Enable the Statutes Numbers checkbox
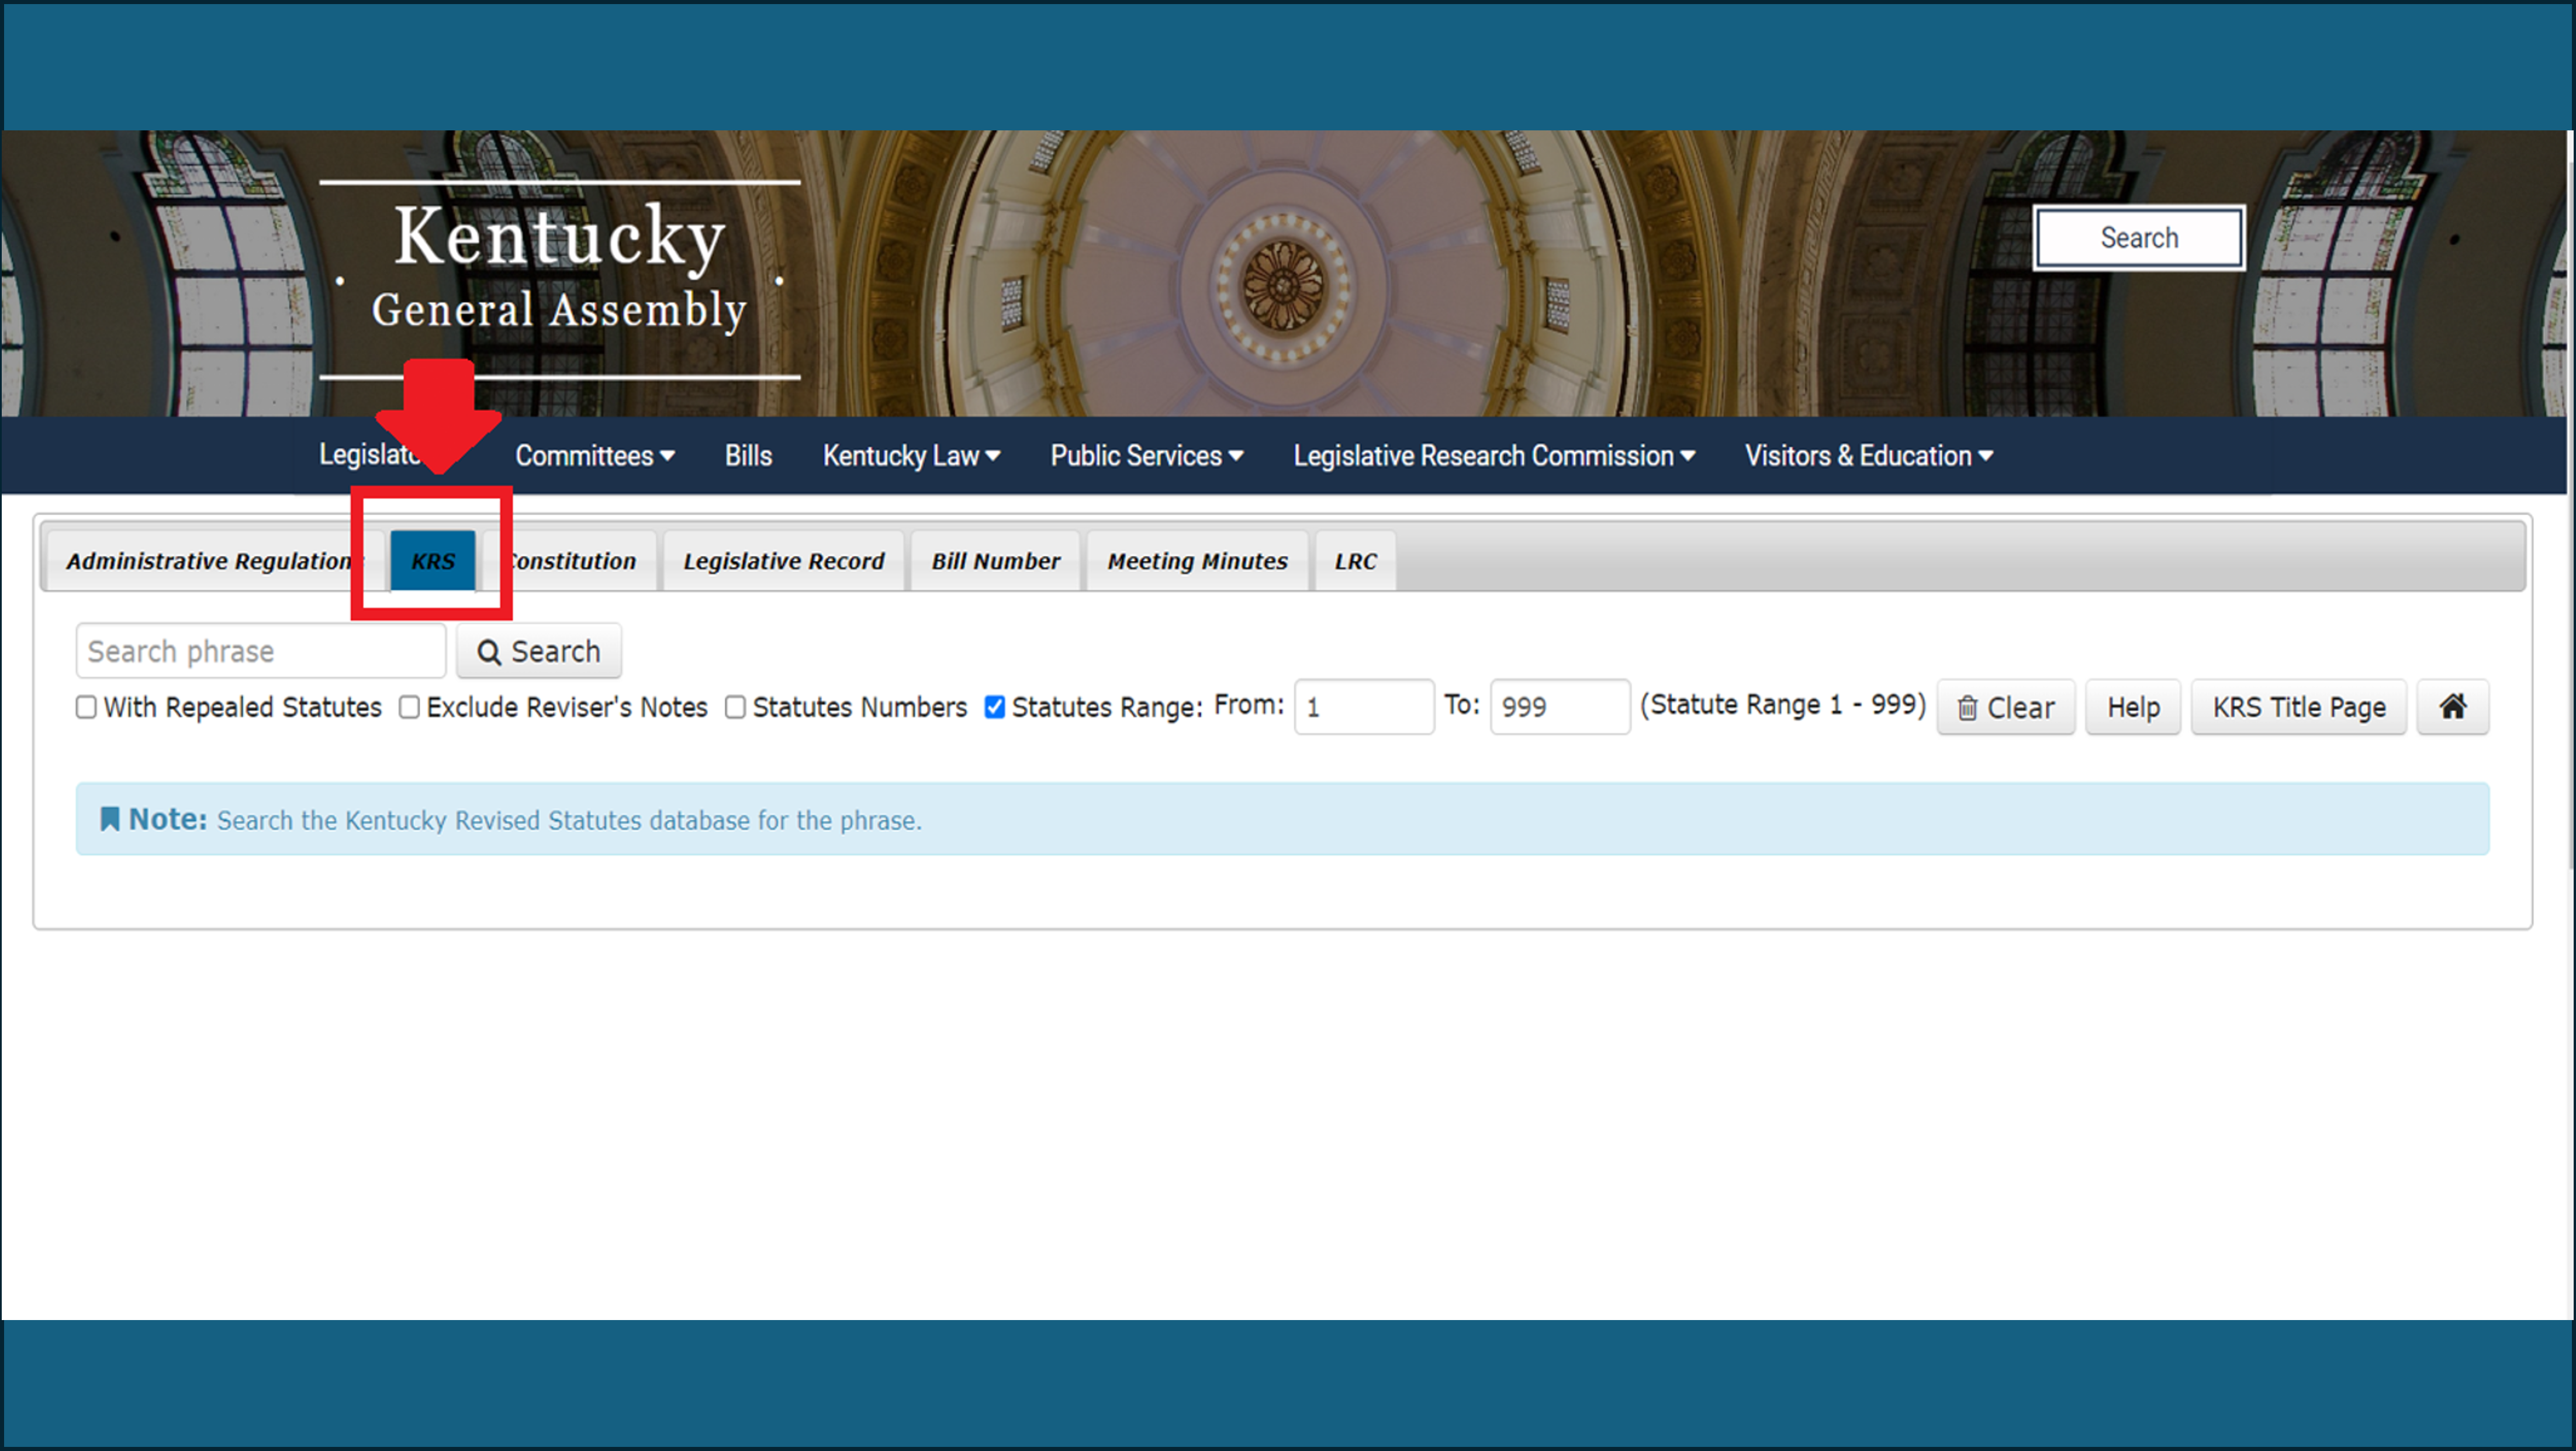The image size is (2576, 1451). [x=735, y=707]
